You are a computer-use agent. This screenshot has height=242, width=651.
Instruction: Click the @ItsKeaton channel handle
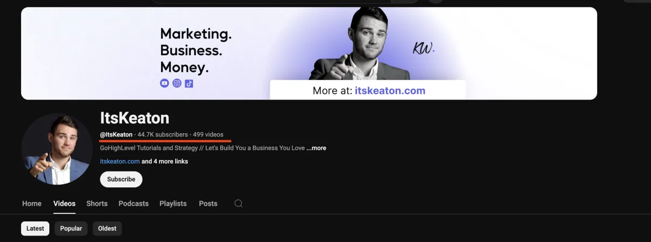(116, 134)
